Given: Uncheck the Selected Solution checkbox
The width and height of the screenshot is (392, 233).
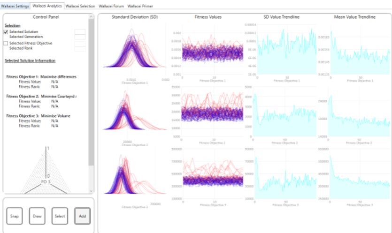Looking at the screenshot, I should [6, 32].
